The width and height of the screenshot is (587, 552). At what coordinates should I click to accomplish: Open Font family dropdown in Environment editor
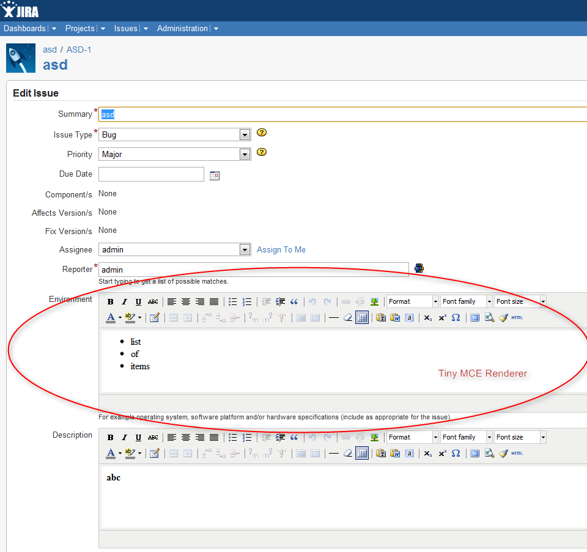[467, 301]
